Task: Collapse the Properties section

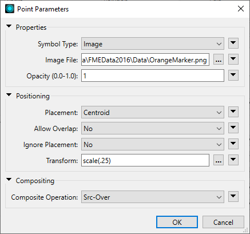Action: tap(9, 26)
